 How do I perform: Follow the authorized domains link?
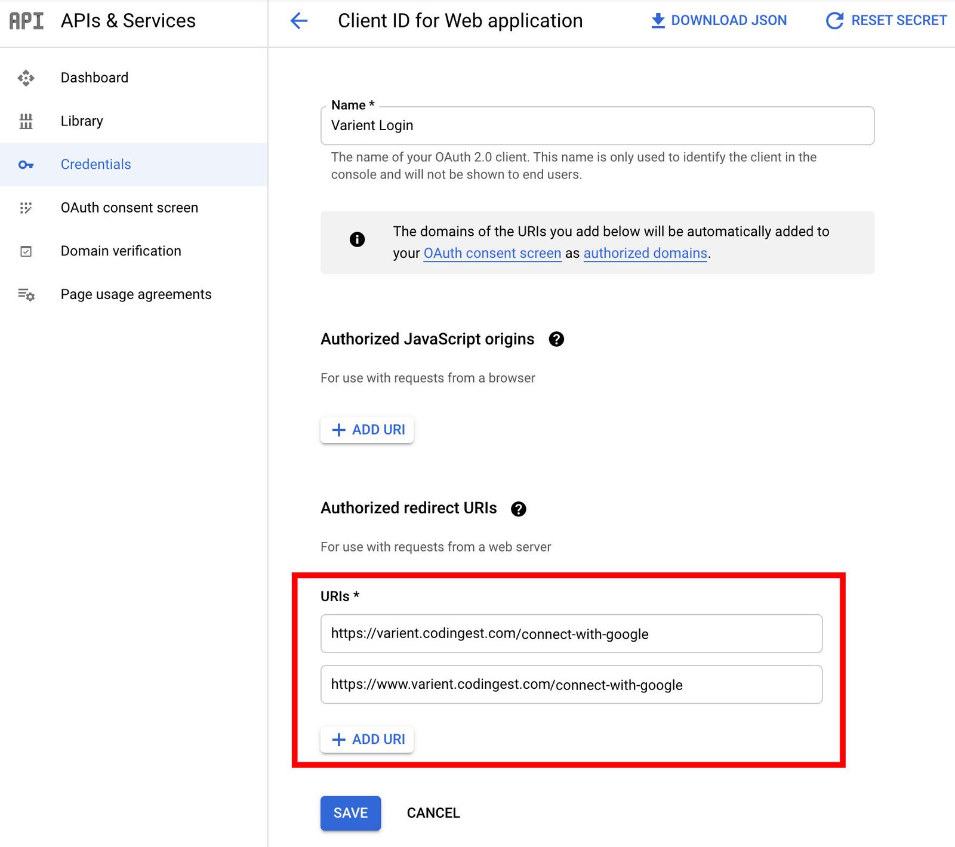click(x=645, y=253)
